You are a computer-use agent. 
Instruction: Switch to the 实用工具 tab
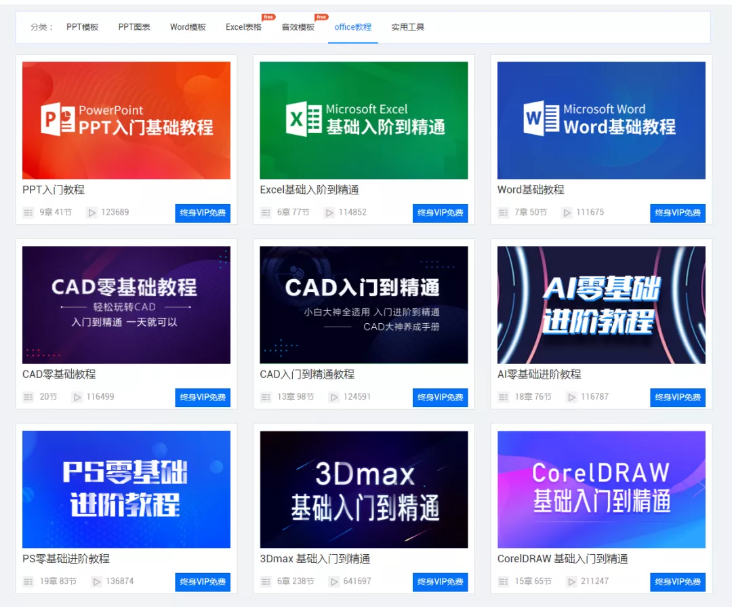coord(407,27)
